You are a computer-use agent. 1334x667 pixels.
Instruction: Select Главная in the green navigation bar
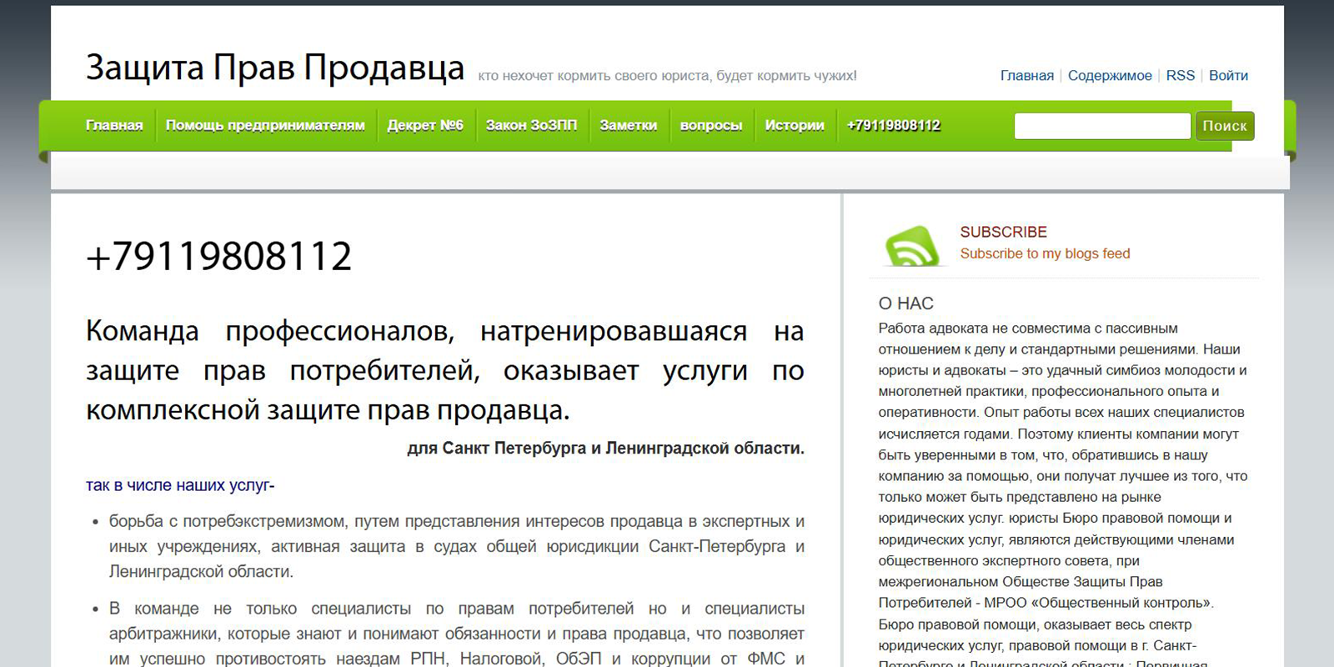(x=114, y=126)
